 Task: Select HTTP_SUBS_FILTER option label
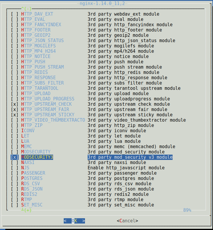coord(42,83)
